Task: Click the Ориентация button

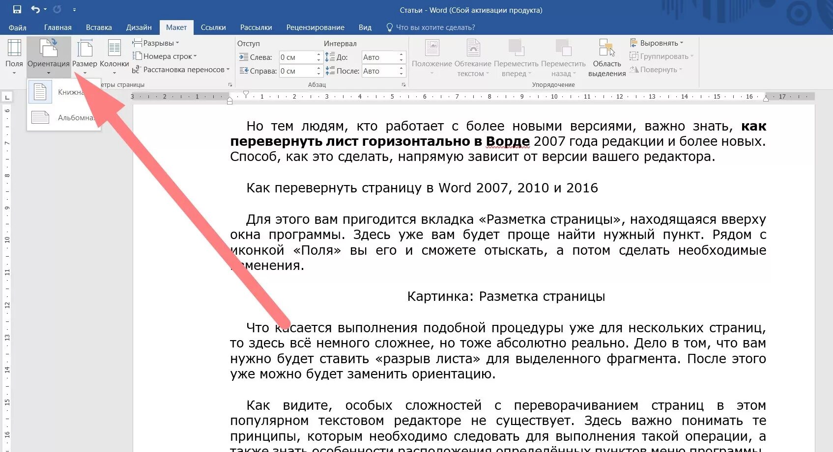Action: coord(49,57)
